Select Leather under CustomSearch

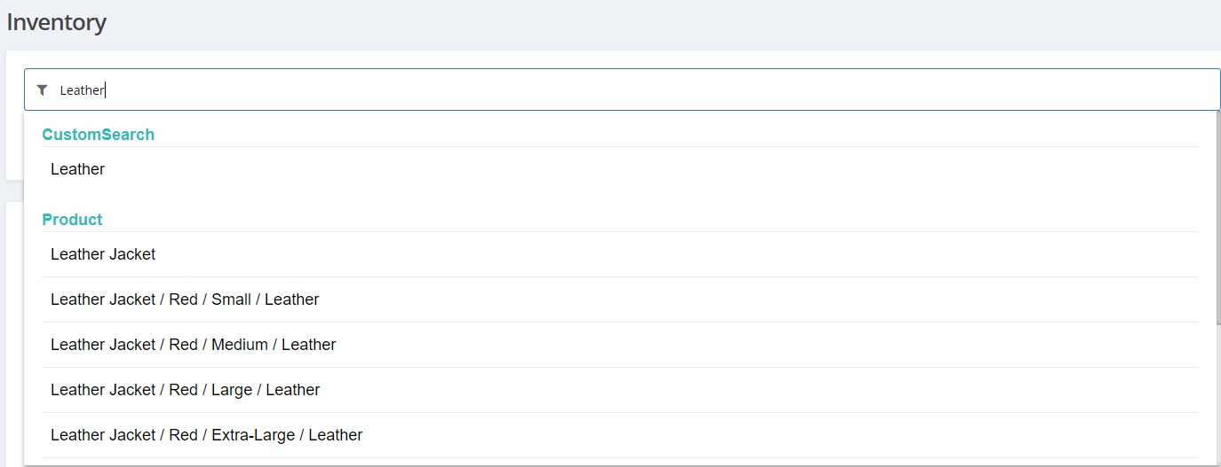click(78, 169)
